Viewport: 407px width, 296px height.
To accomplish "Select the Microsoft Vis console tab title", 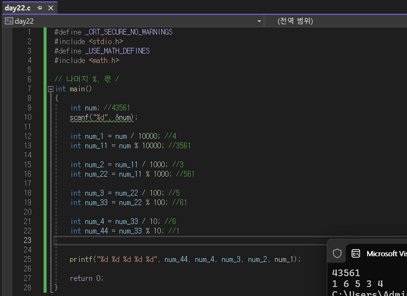I will (x=387, y=253).
